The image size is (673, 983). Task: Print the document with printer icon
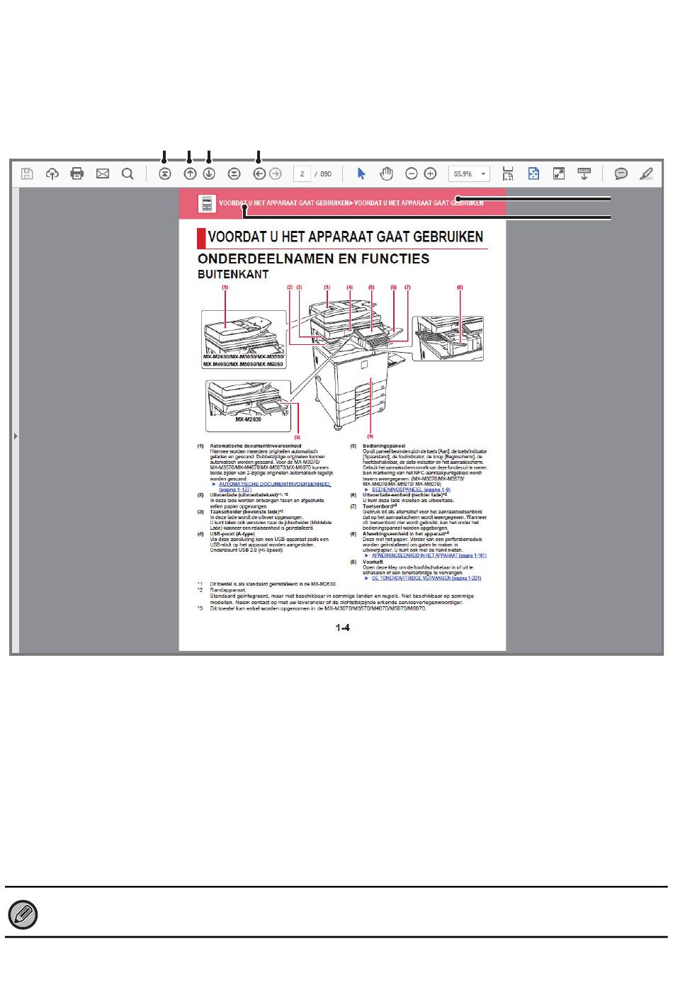pos(77,174)
